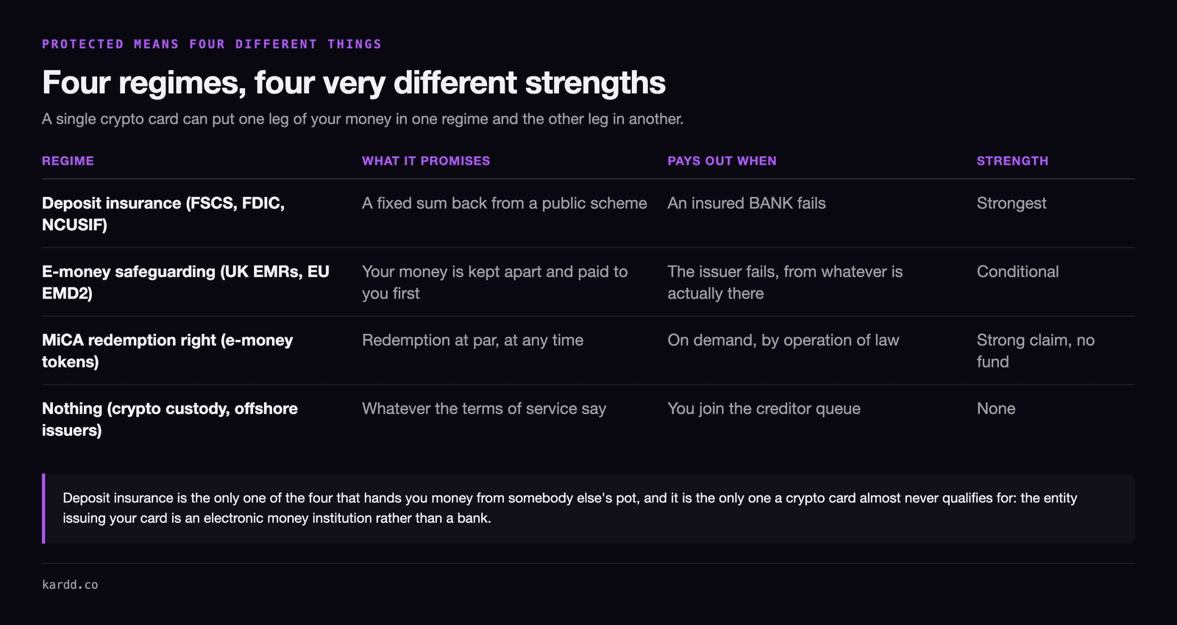
Task: Click the 'None' strength cell
Action: 996,408
